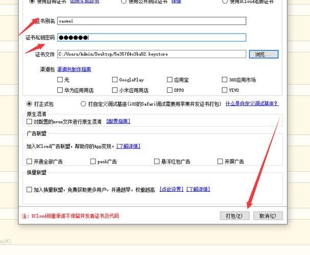This screenshot has height=255, width=310.
Task: Check the 开通全部广告 checkbox
Action: coord(29,162)
